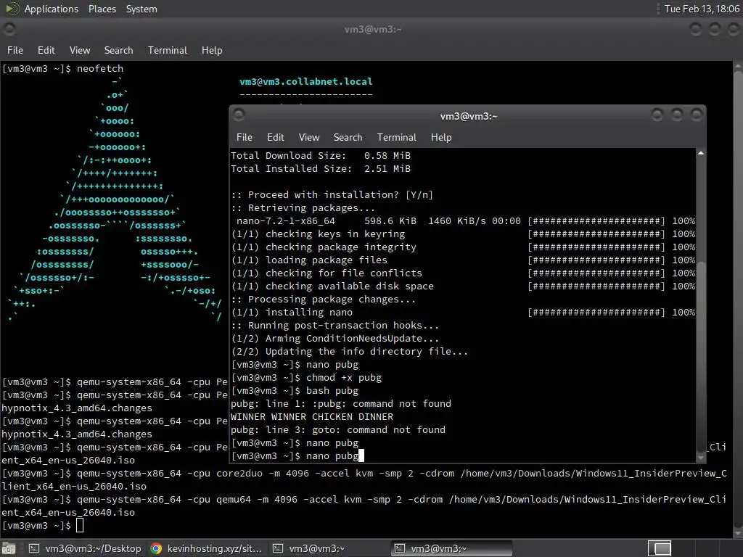743x557 pixels.
Task: Click qemu64 command line in back terminal
Action: 364,506
